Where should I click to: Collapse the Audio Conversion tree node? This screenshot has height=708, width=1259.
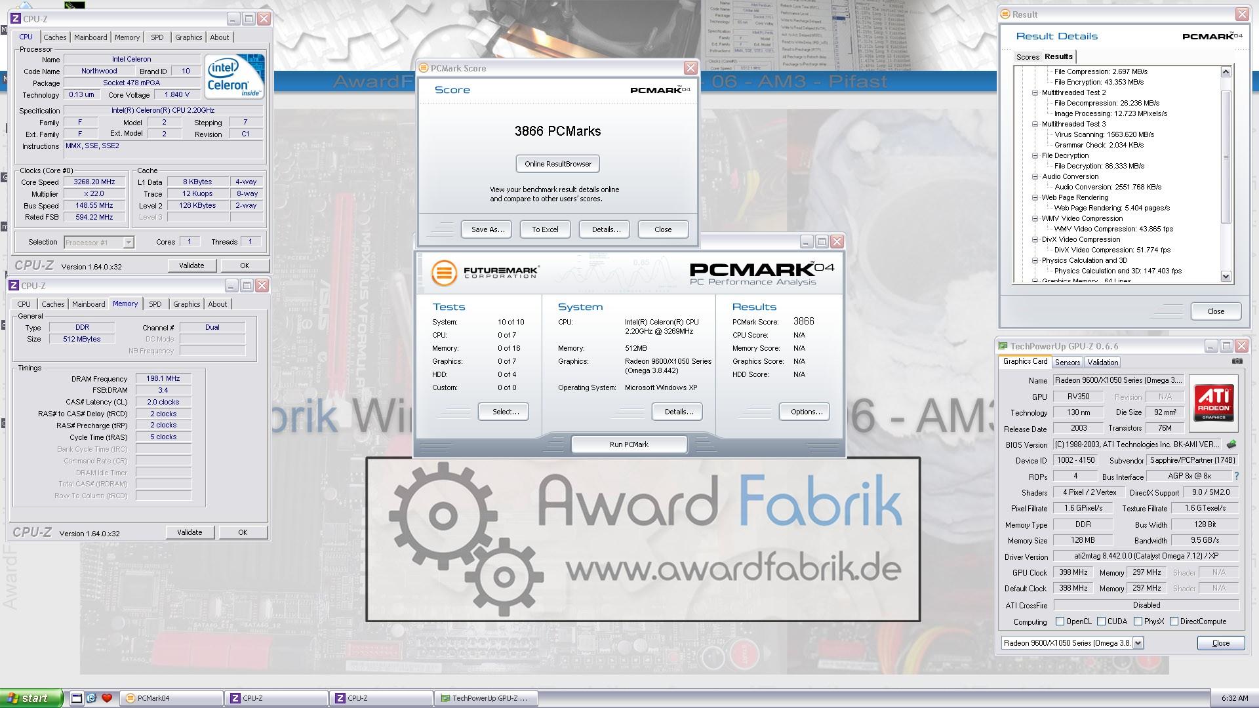[x=1035, y=176]
